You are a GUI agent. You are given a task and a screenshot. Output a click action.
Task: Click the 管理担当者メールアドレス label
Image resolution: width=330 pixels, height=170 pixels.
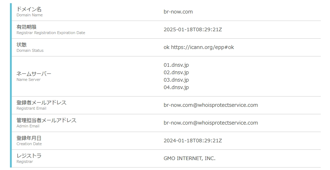pos(46,120)
